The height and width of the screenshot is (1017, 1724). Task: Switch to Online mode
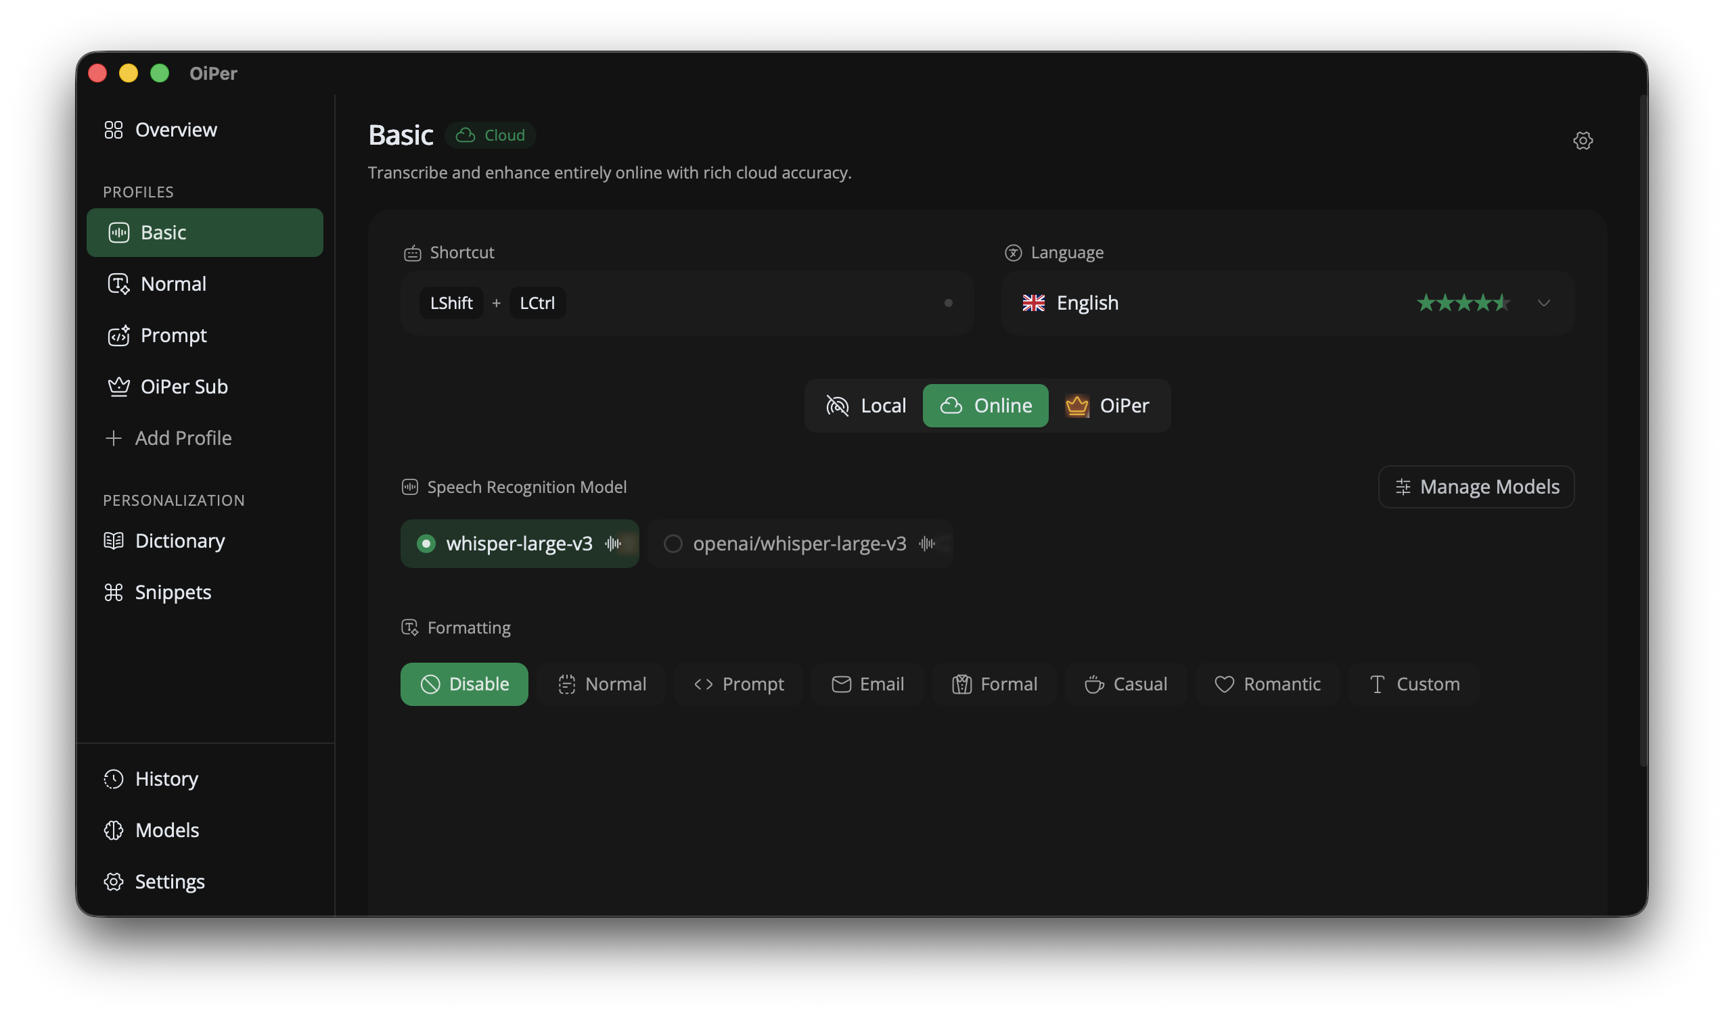pyautogui.click(x=985, y=406)
